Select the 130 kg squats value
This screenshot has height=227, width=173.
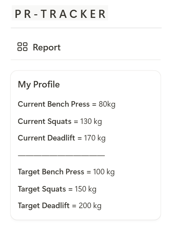pyautogui.click(x=91, y=121)
